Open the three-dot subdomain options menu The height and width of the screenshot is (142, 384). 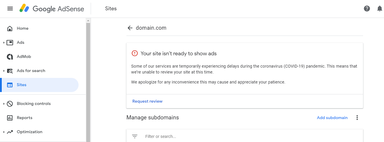pos(357,118)
